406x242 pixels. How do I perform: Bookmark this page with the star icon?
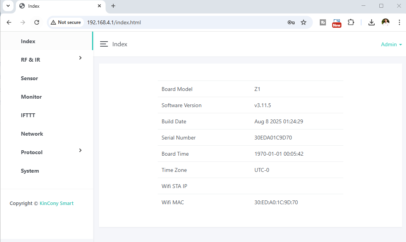coord(304,22)
